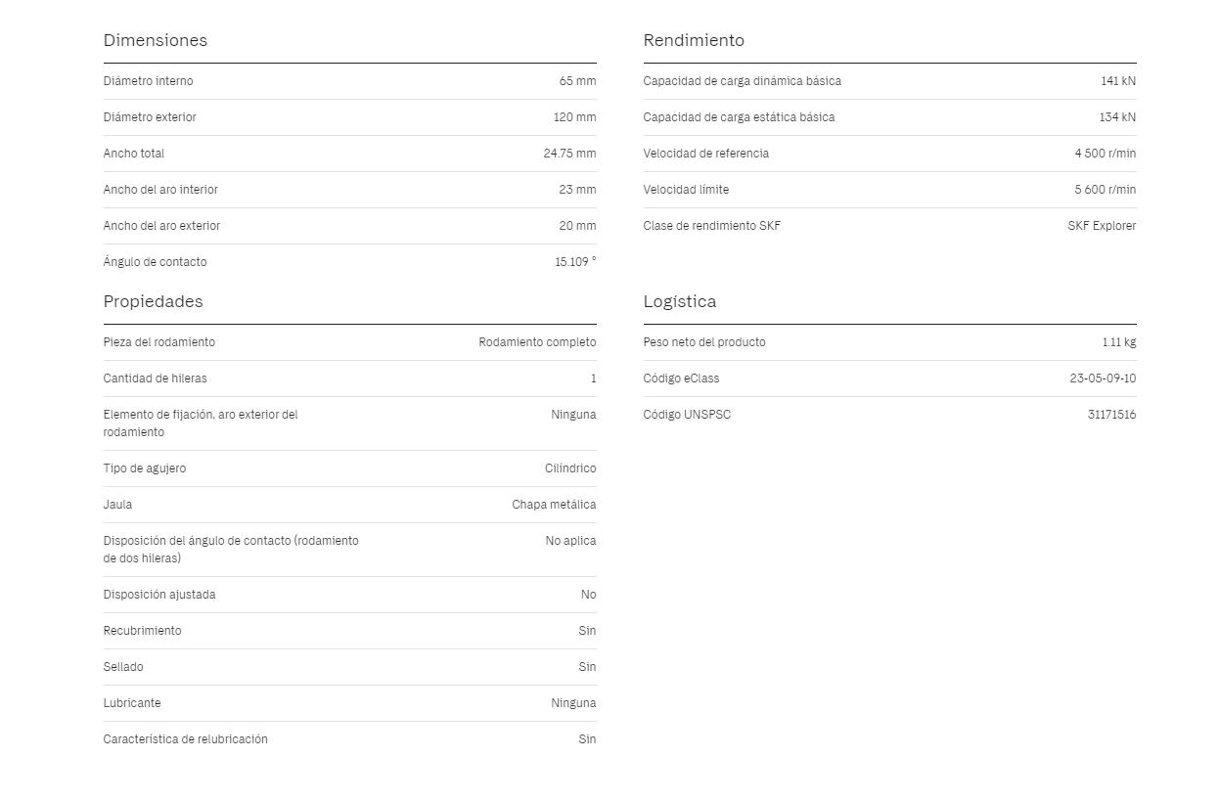Click the Propiedades section heading
Image resolution: width=1219 pixels, height=802 pixels.
tap(154, 301)
